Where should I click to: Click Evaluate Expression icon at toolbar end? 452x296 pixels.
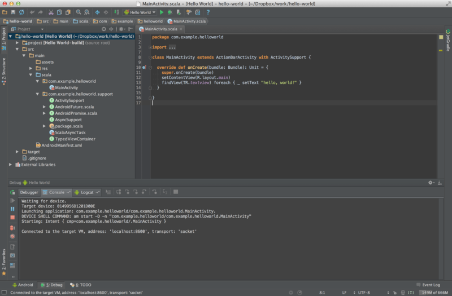pos(176,192)
